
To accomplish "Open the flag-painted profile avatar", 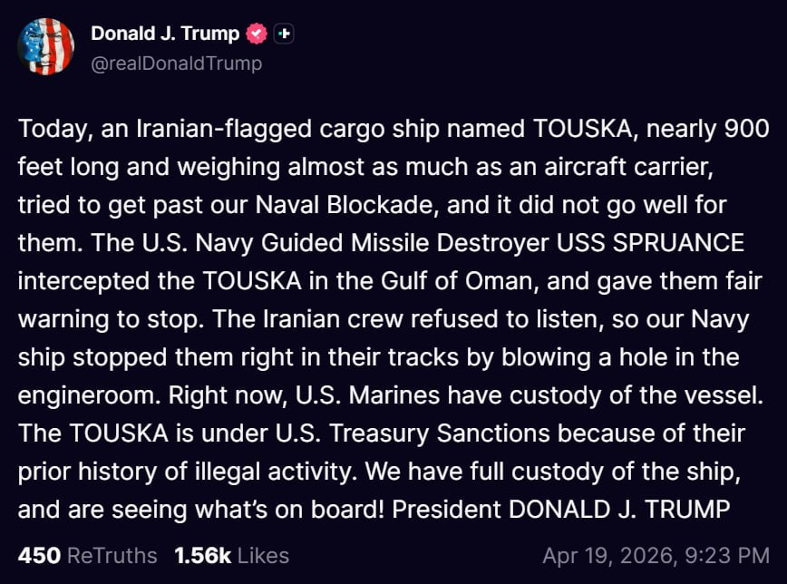I will (x=46, y=46).
